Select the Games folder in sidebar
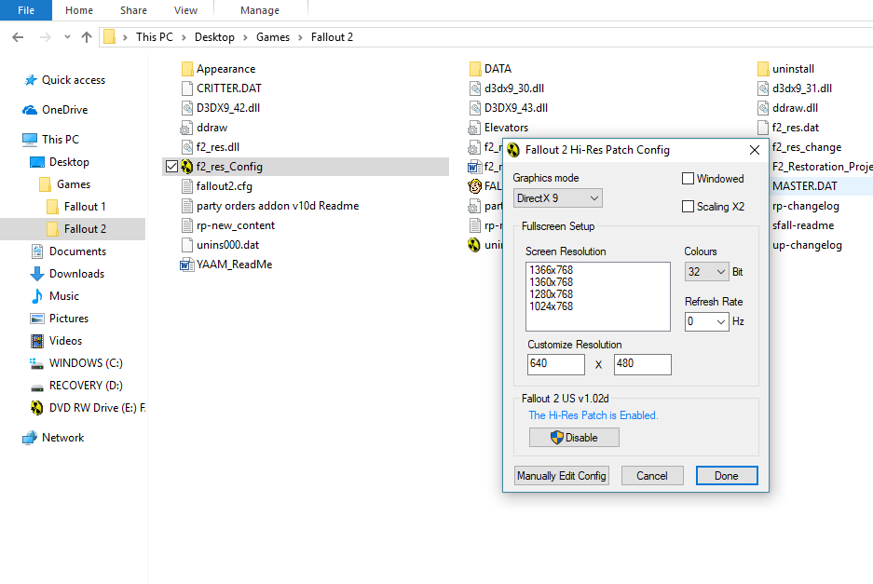This screenshot has width=873, height=584. (x=74, y=184)
